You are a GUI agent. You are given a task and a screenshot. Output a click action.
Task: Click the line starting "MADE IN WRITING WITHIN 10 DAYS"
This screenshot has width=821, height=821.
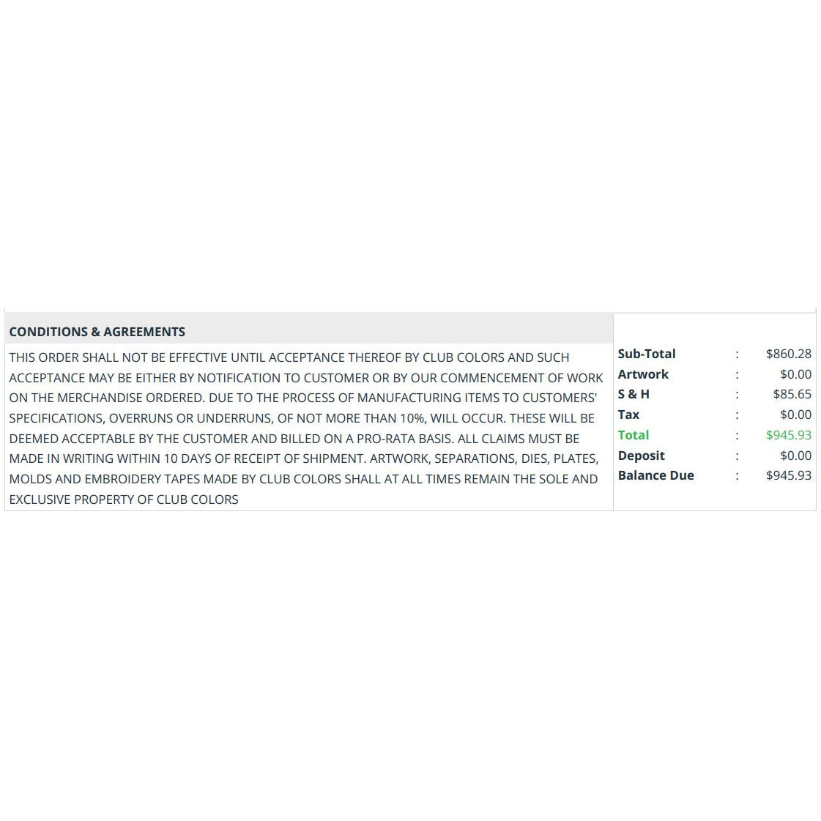tap(303, 458)
